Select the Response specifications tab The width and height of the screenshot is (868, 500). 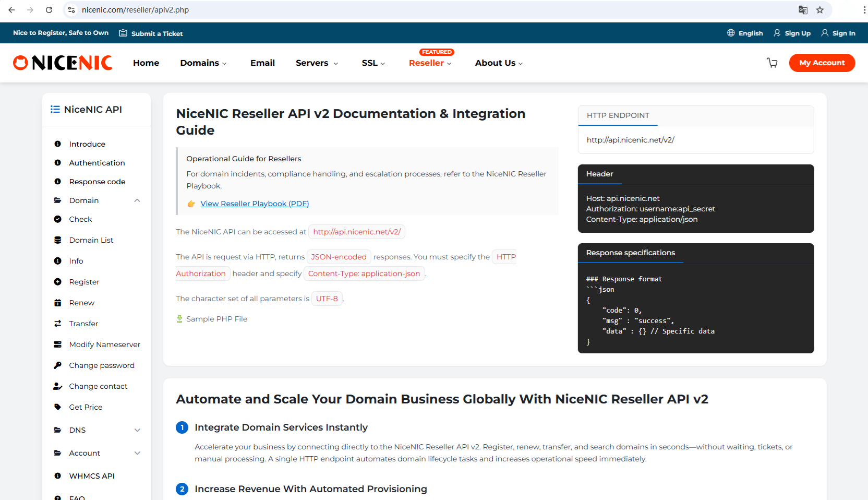(x=630, y=253)
